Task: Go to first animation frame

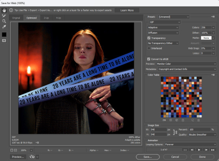Action: (x=185, y=150)
